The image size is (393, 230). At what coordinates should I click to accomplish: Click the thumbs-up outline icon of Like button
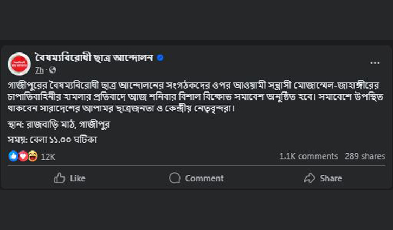(60, 178)
